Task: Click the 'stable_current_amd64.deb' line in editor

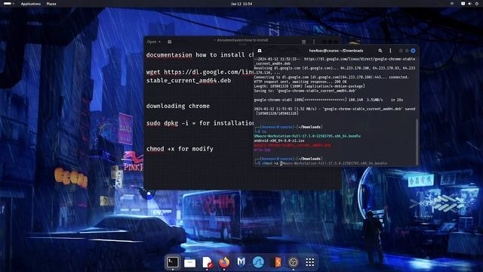Action: coord(189,81)
